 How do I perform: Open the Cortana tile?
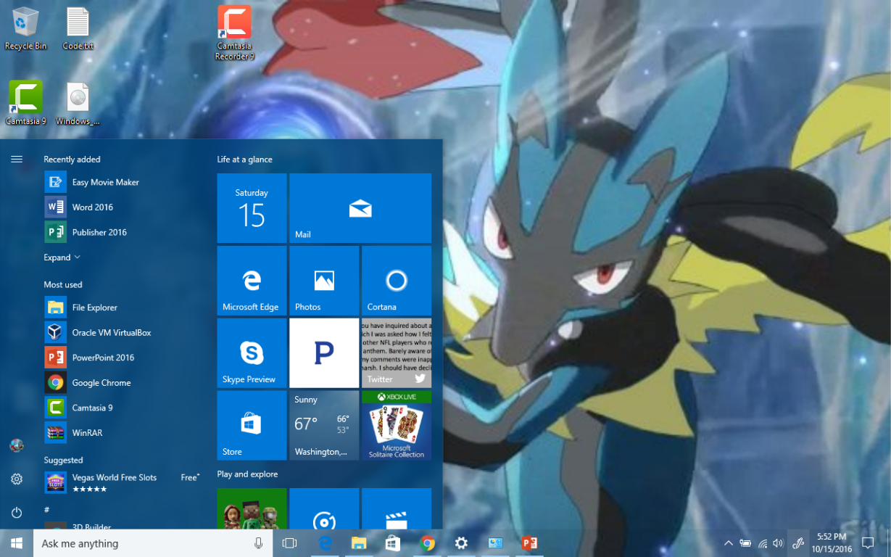pos(396,281)
